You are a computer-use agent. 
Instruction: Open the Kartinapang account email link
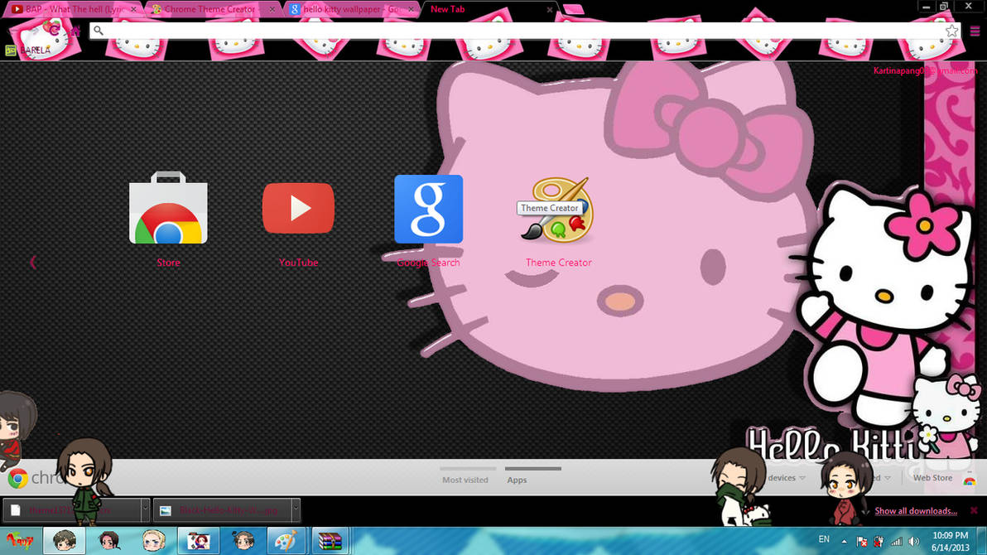tap(926, 71)
